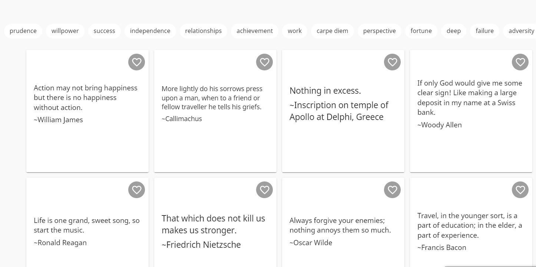Screen dimensions: 536x267
Task: Filter quotes by prudence tag
Action: pyautogui.click(x=23, y=31)
